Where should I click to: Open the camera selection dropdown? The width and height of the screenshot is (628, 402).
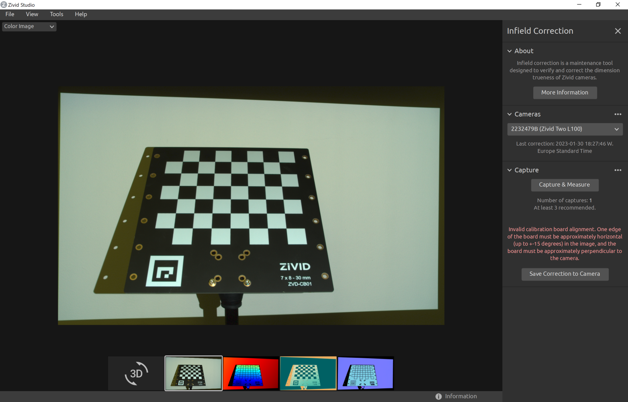click(x=565, y=129)
